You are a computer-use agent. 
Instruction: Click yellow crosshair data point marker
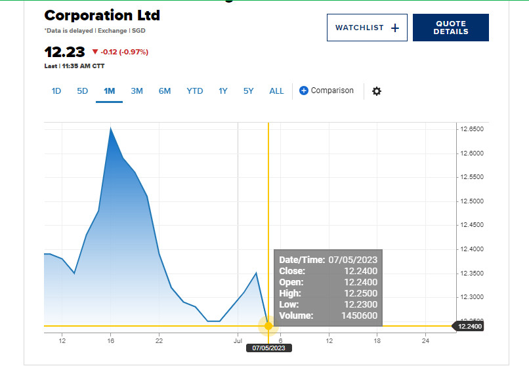268,325
